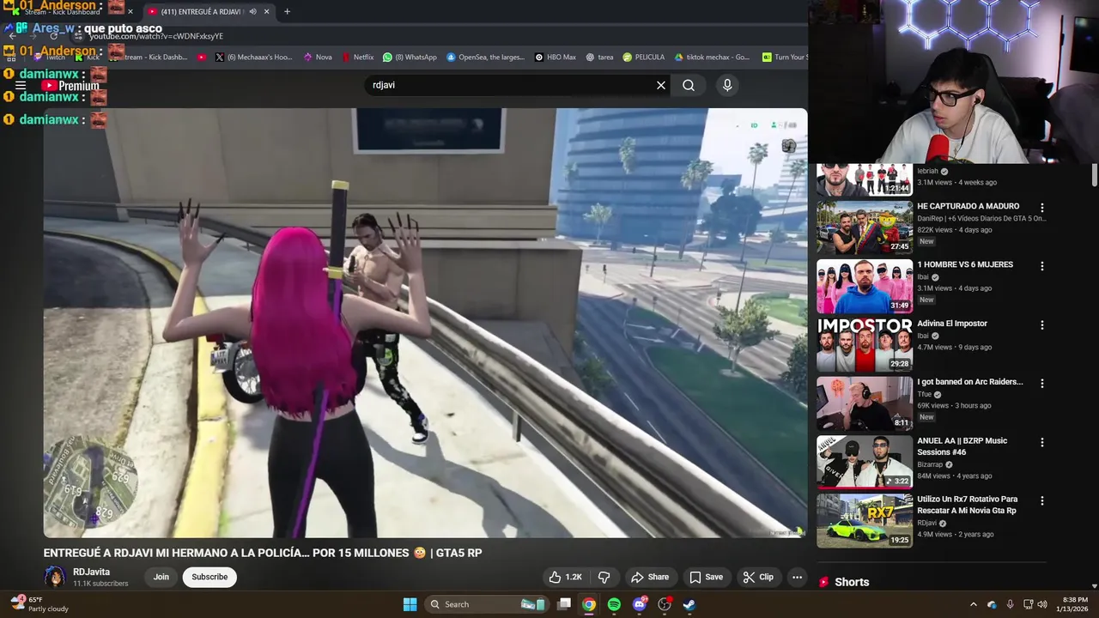Open Task View in taskbar
The height and width of the screenshot is (618, 1099).
pyautogui.click(x=564, y=604)
